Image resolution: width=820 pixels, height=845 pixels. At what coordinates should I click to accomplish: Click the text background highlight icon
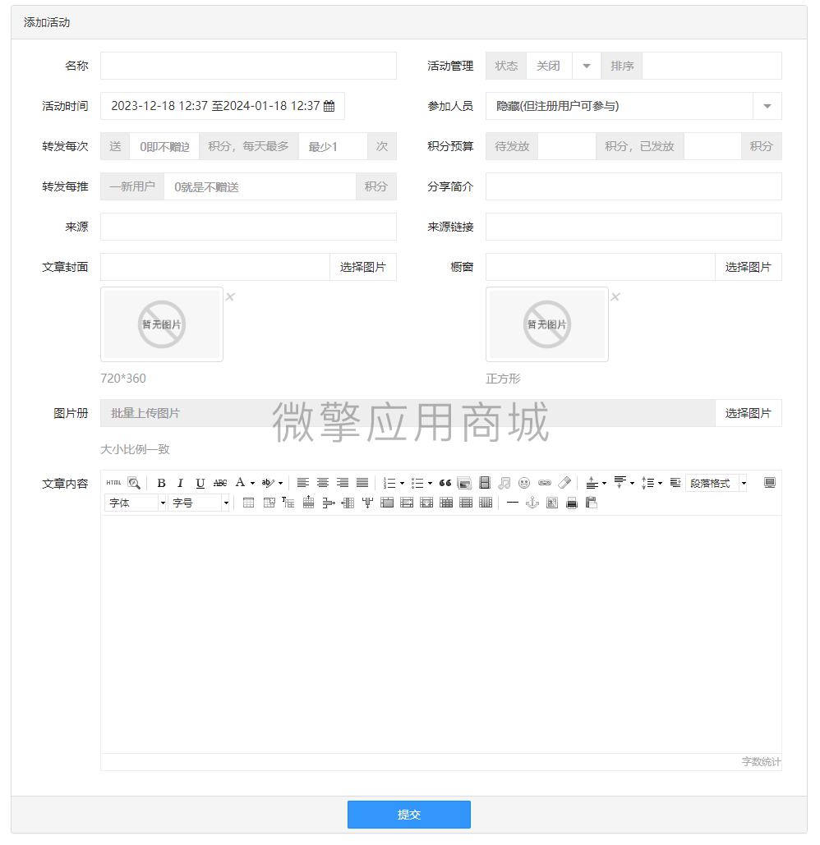pos(268,483)
